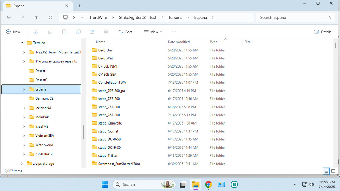The image size is (340, 191).
Task: Open the green 'e' app on taskbar
Action: click(234, 185)
